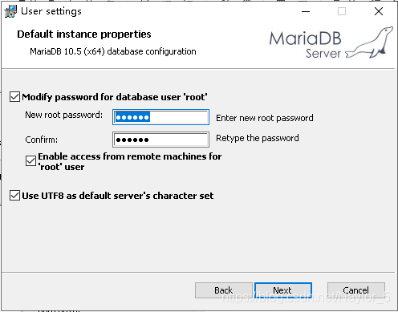This screenshot has height=312, width=398.
Task: Disable remote machine access for root checkbox
Action: pos(30,161)
